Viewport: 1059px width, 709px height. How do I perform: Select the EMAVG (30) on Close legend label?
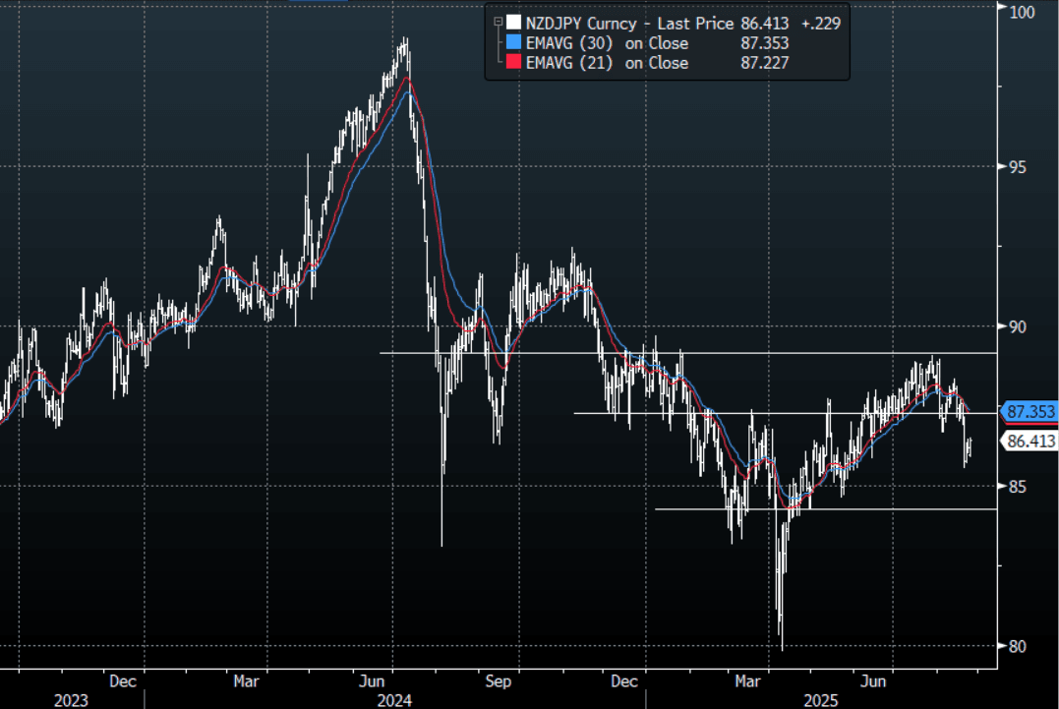[607, 43]
